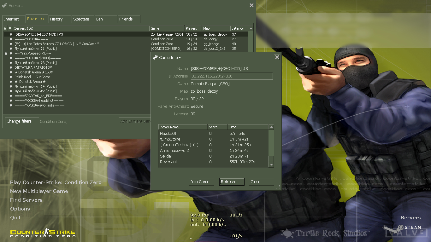Screen dimensions: 431x242
Task: Click the Steam icon in Game Info title
Action: click(155, 57)
